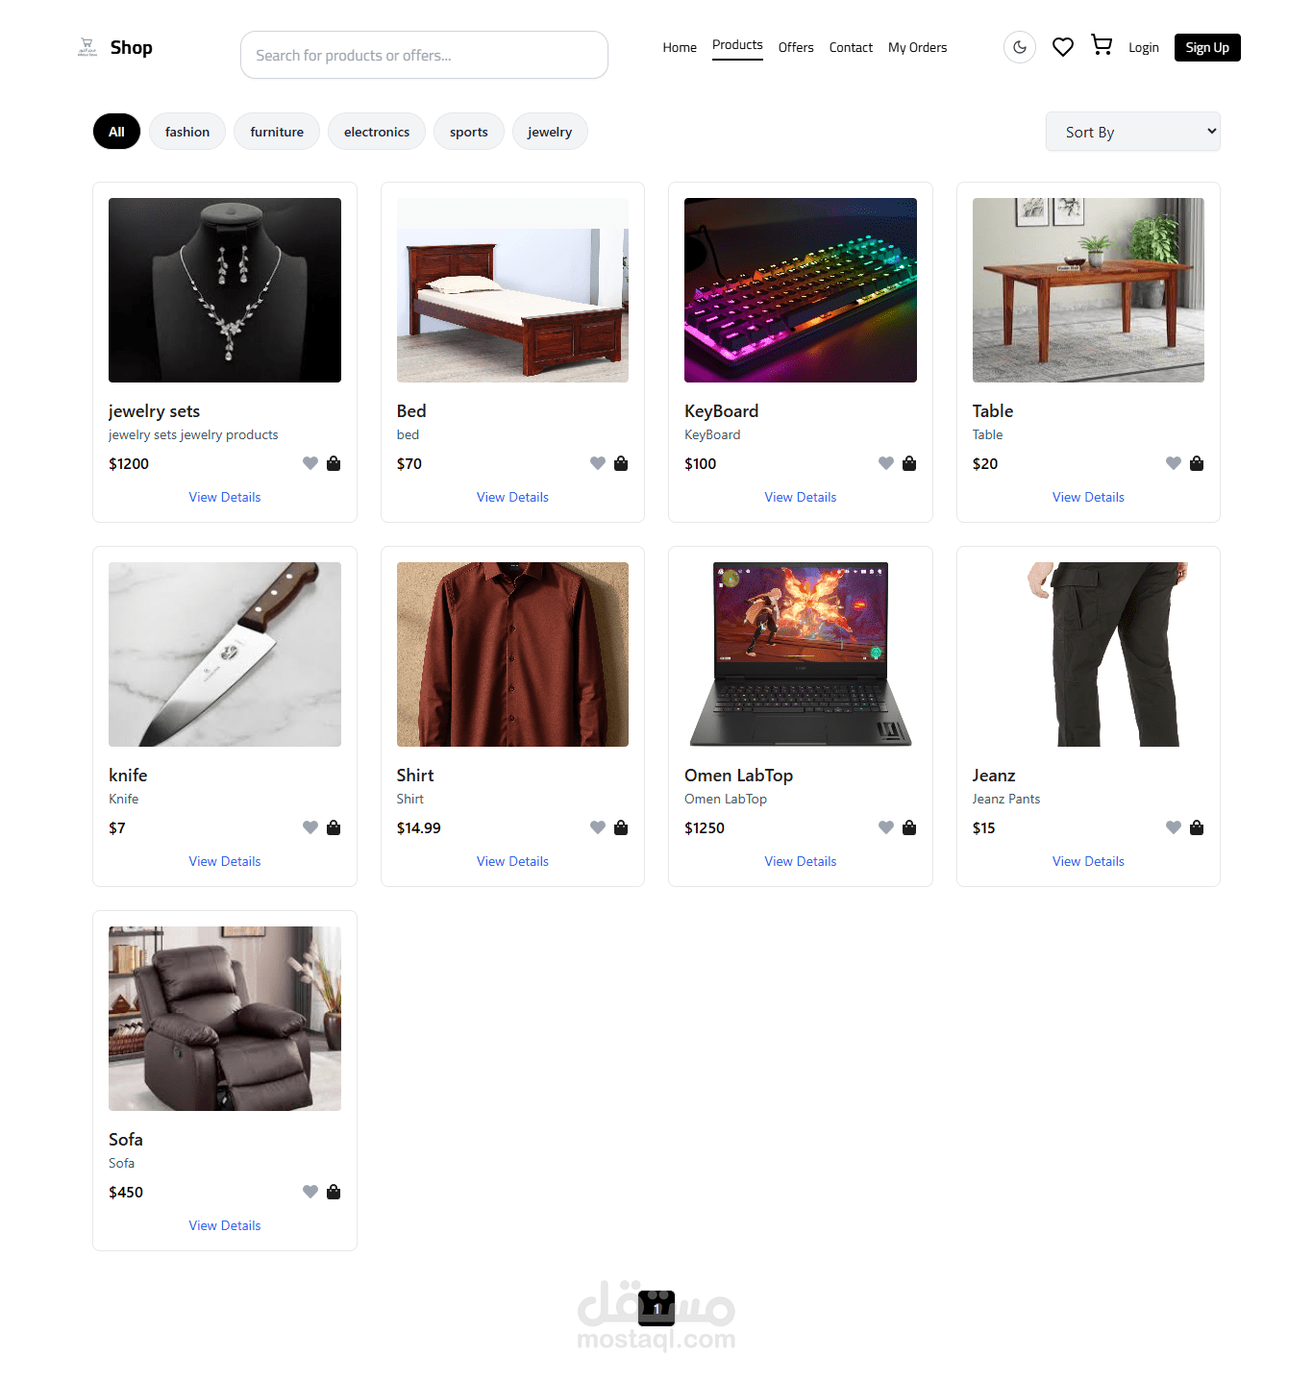Viewport: 1313px width, 1381px height.
Task: Switch to the jewelry category pill
Action: [x=550, y=132]
